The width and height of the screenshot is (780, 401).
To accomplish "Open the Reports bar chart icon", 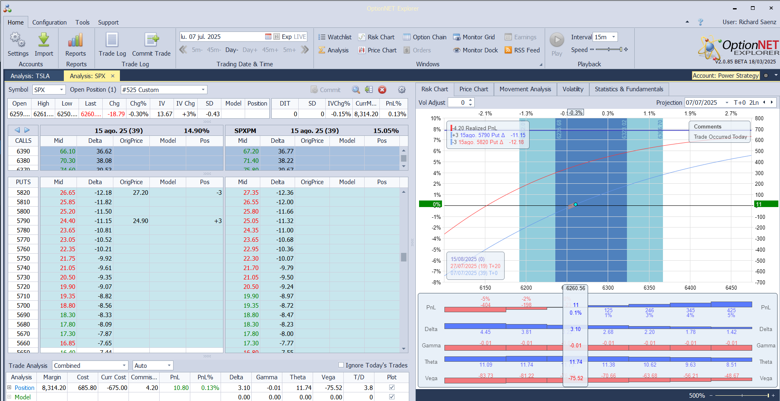I will [76, 40].
